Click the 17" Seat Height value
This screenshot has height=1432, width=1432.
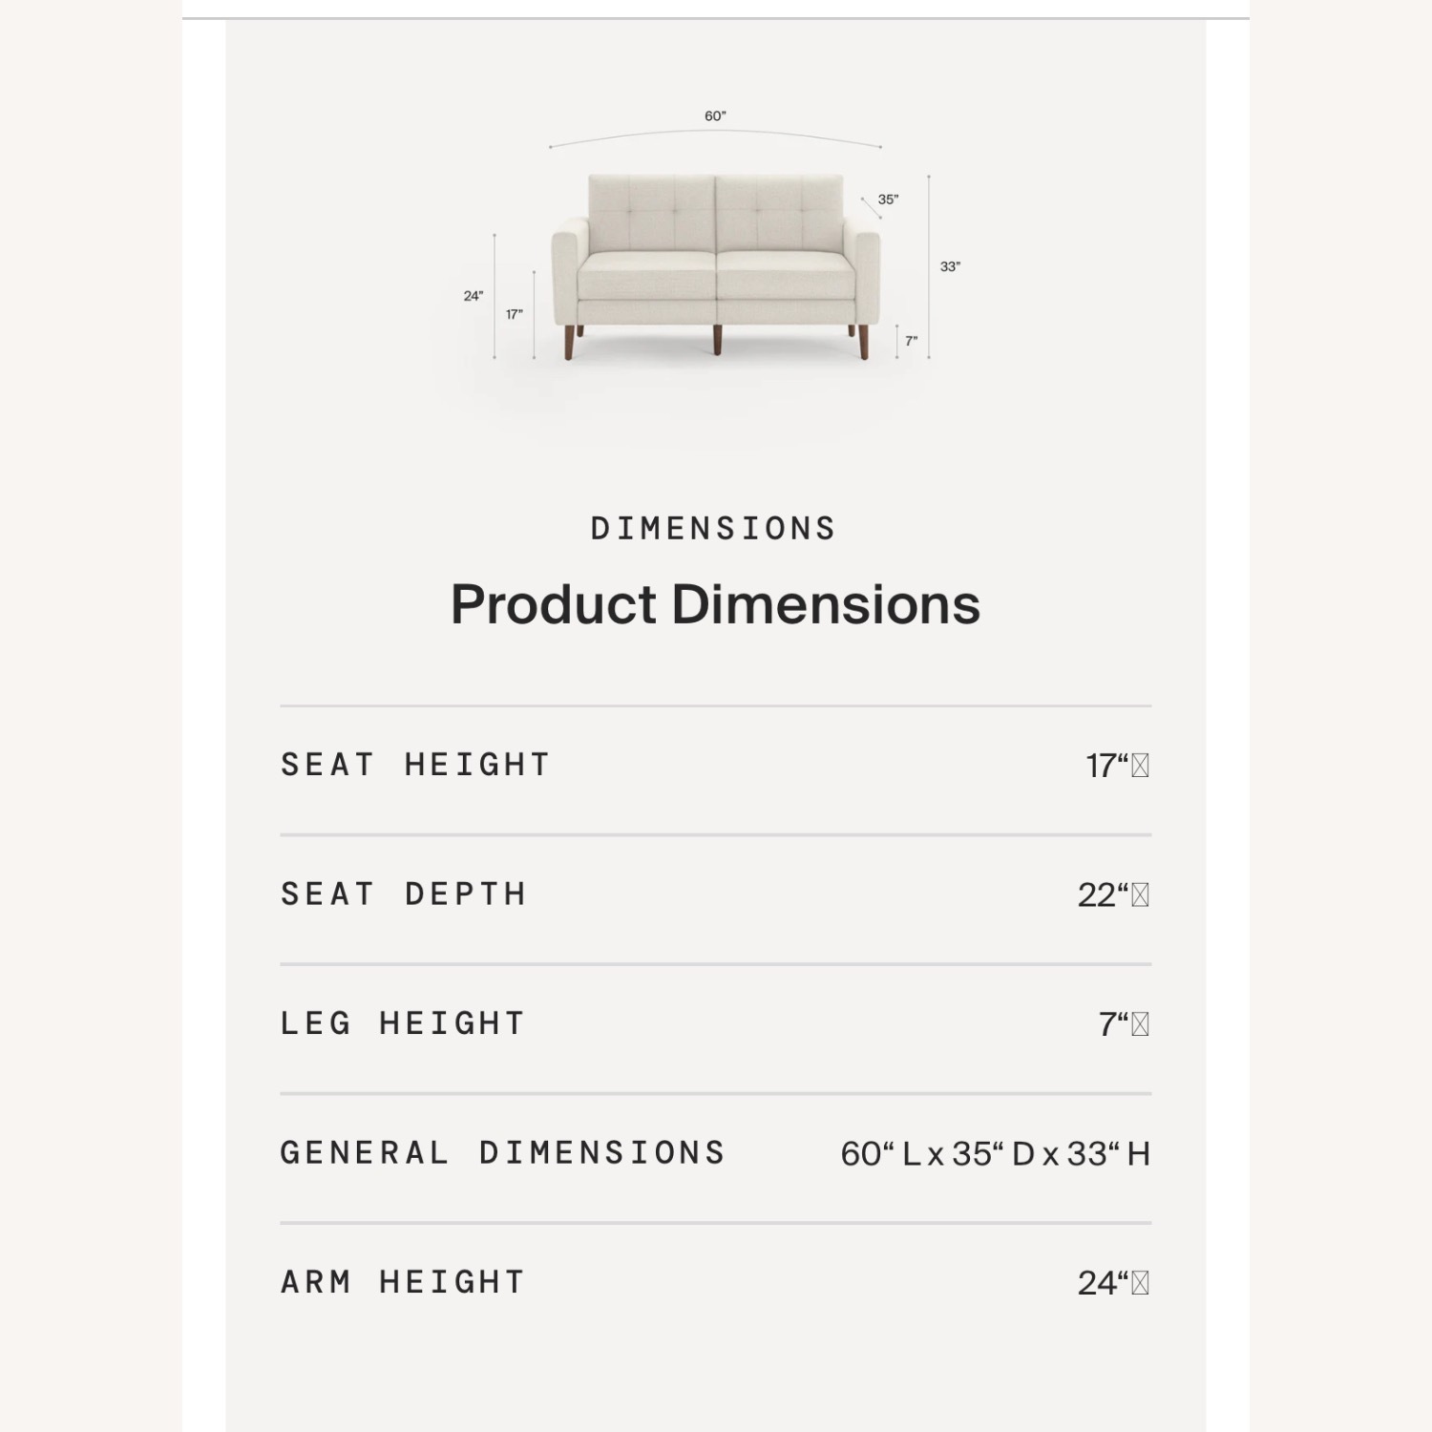click(x=1116, y=766)
